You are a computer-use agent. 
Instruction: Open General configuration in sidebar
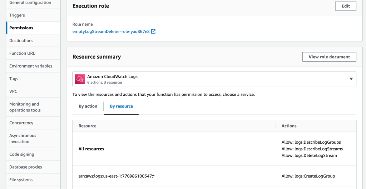(x=30, y=3)
